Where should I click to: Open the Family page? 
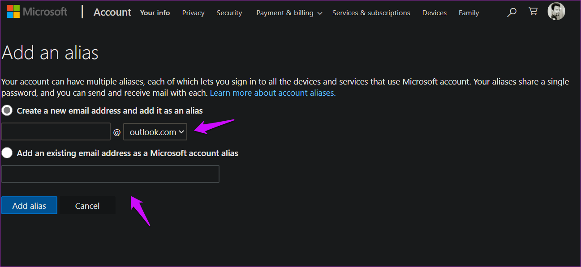469,13
